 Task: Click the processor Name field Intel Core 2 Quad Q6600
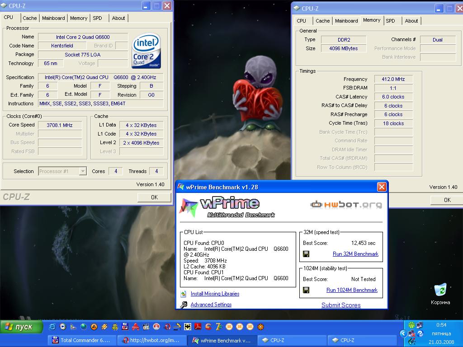pos(83,37)
